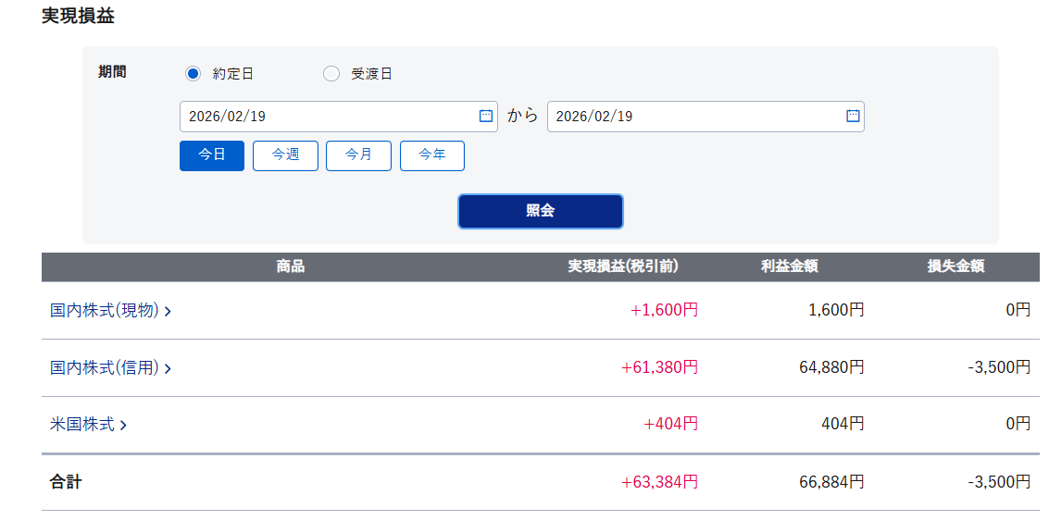
Task: Click the +61,380円 realized profit value
Action: coord(659,367)
